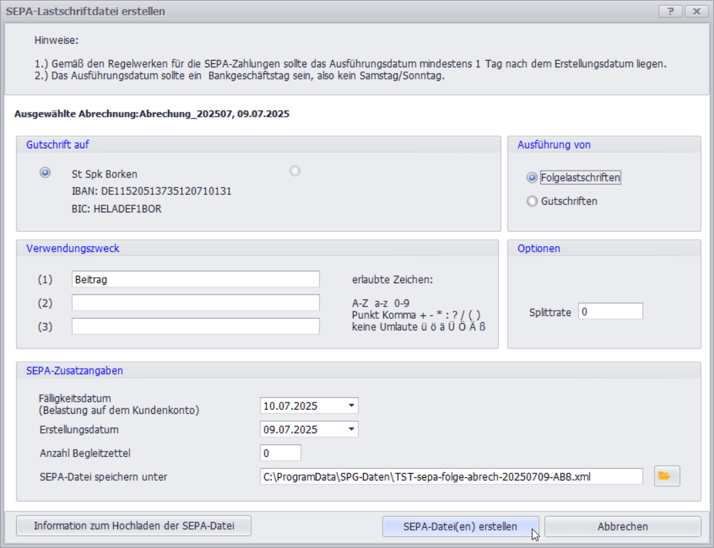Click the SEPA file path text field

click(451, 477)
